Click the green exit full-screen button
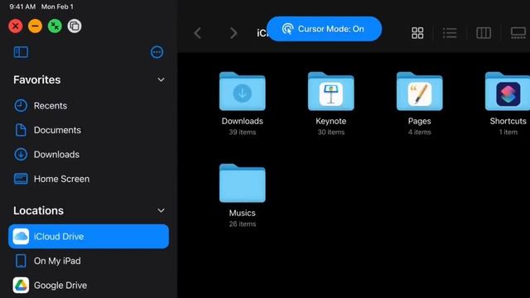 point(55,26)
